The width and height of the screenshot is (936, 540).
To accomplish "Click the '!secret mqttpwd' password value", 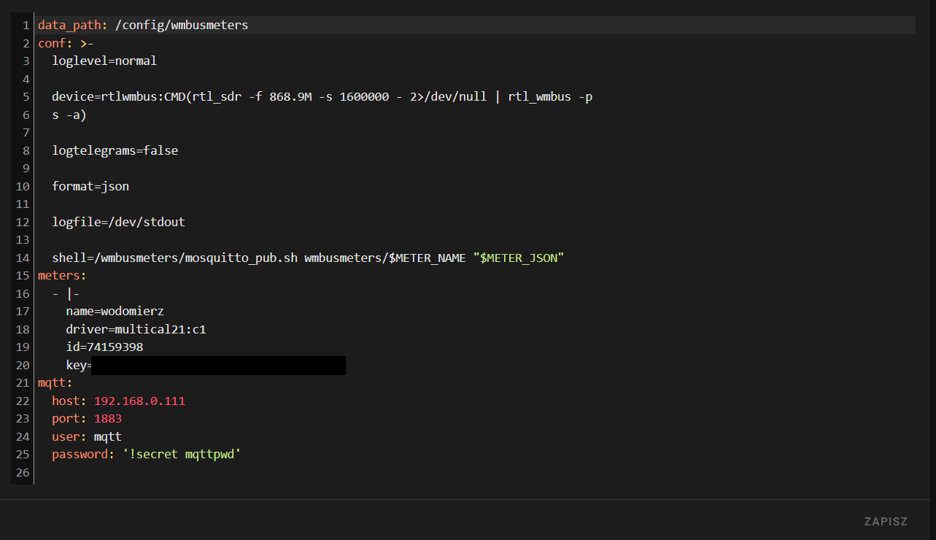I will tap(182, 455).
